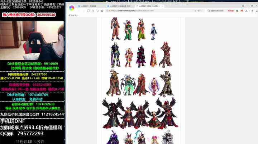The image size is (258, 144).
Task: Open the DNF bookmark in bookmarks bar
Action: pyautogui.click(x=73, y=15)
